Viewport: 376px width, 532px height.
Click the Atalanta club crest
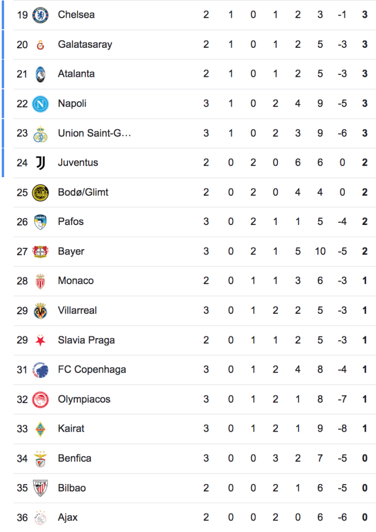pyautogui.click(x=40, y=74)
